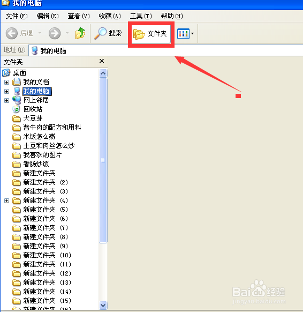
Task: Open the 文件(F) menu
Action: coord(17,16)
